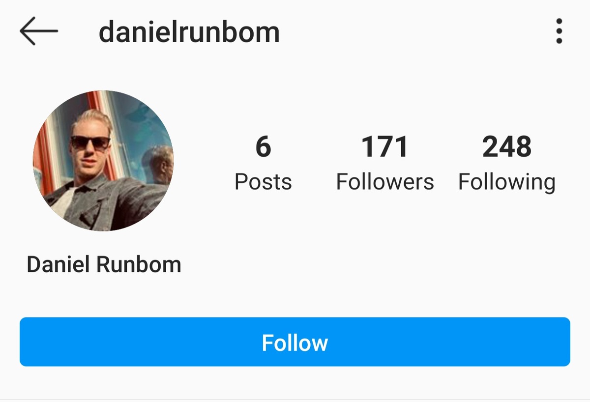Tap the 248 following count
The image size is (590, 402).
tap(507, 147)
